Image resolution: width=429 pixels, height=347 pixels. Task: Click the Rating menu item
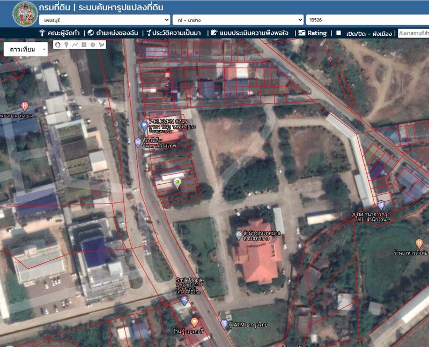pos(313,33)
